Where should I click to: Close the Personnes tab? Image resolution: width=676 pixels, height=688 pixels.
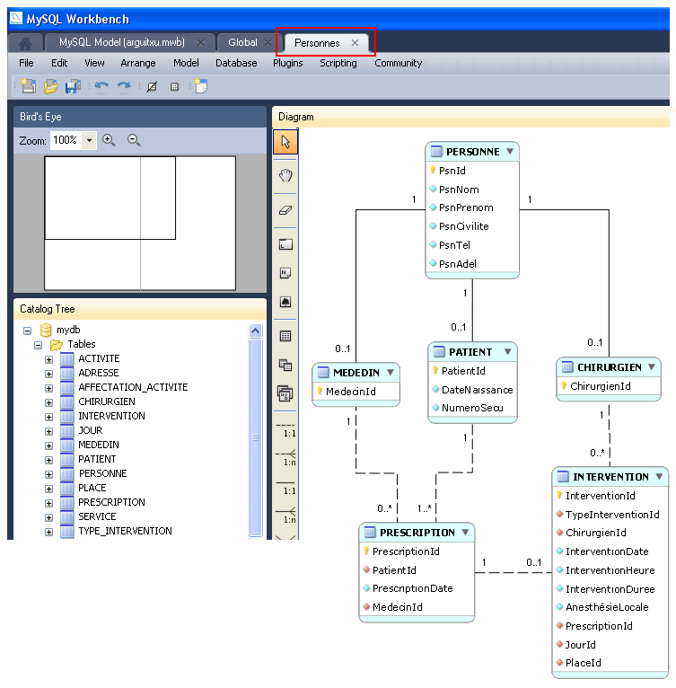point(355,42)
